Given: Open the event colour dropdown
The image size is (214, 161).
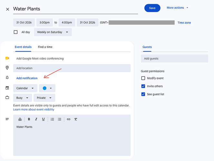Looking at the screenshot, I should (x=47, y=88).
